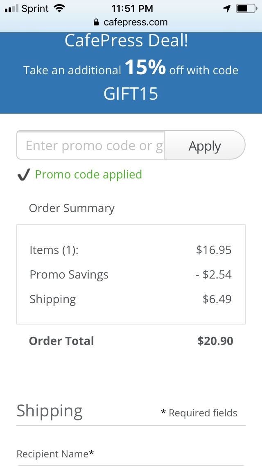Tap the promo applied checkmark icon
262x466 pixels.
[x=24, y=175]
